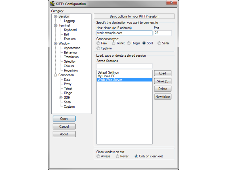The image size is (227, 170).
Task: Click Open to start the session
Action: (64, 119)
